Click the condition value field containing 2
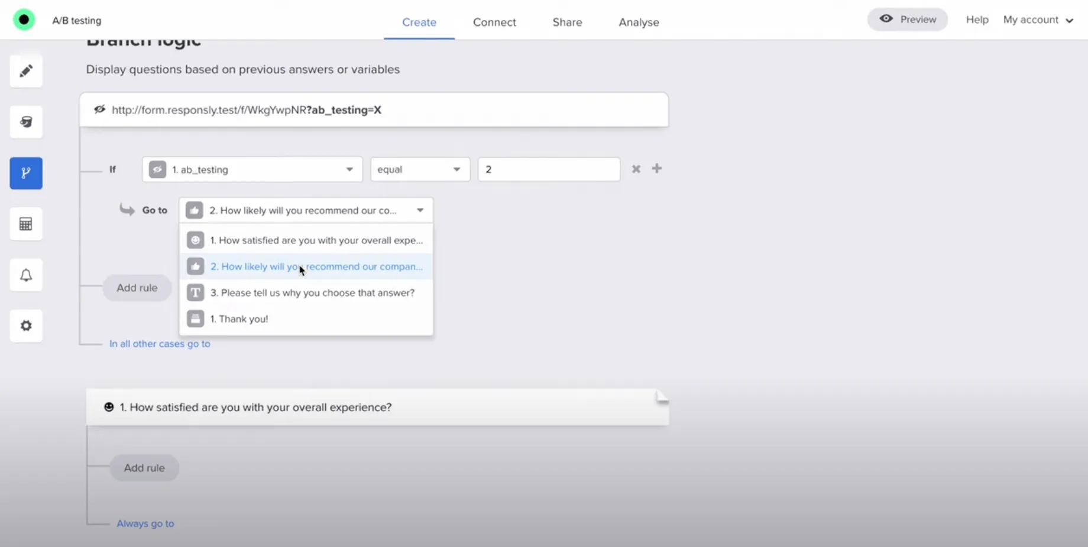Image resolution: width=1088 pixels, height=547 pixels. tap(549, 170)
